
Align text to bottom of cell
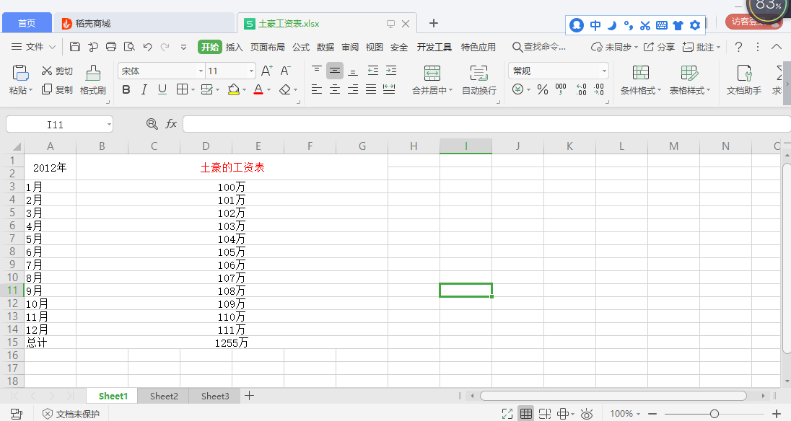pos(353,71)
